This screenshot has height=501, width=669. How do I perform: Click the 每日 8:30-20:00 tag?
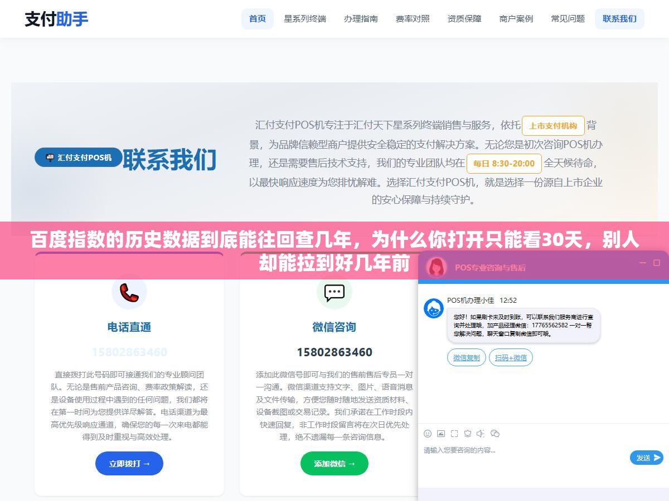[504, 164]
